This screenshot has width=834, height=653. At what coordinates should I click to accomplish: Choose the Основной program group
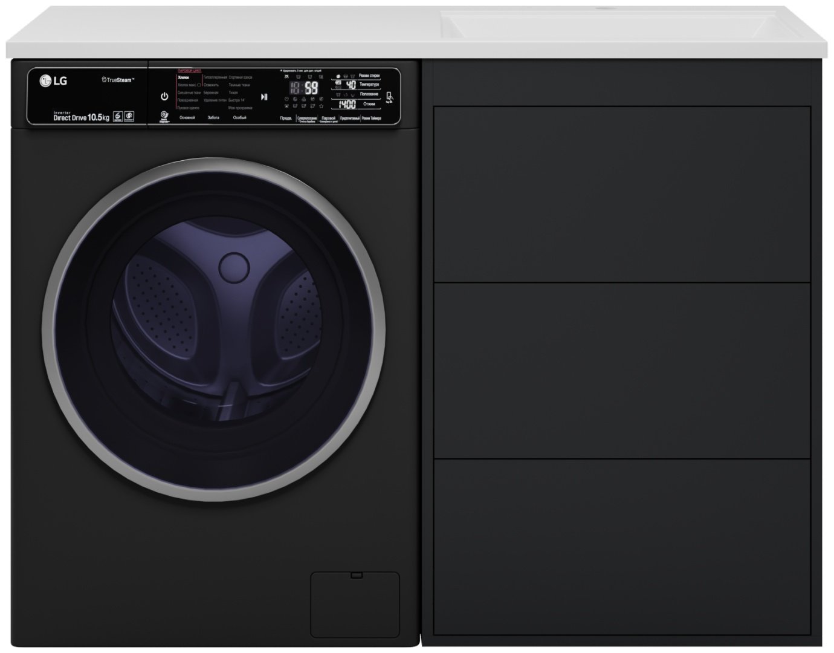pyautogui.click(x=187, y=117)
